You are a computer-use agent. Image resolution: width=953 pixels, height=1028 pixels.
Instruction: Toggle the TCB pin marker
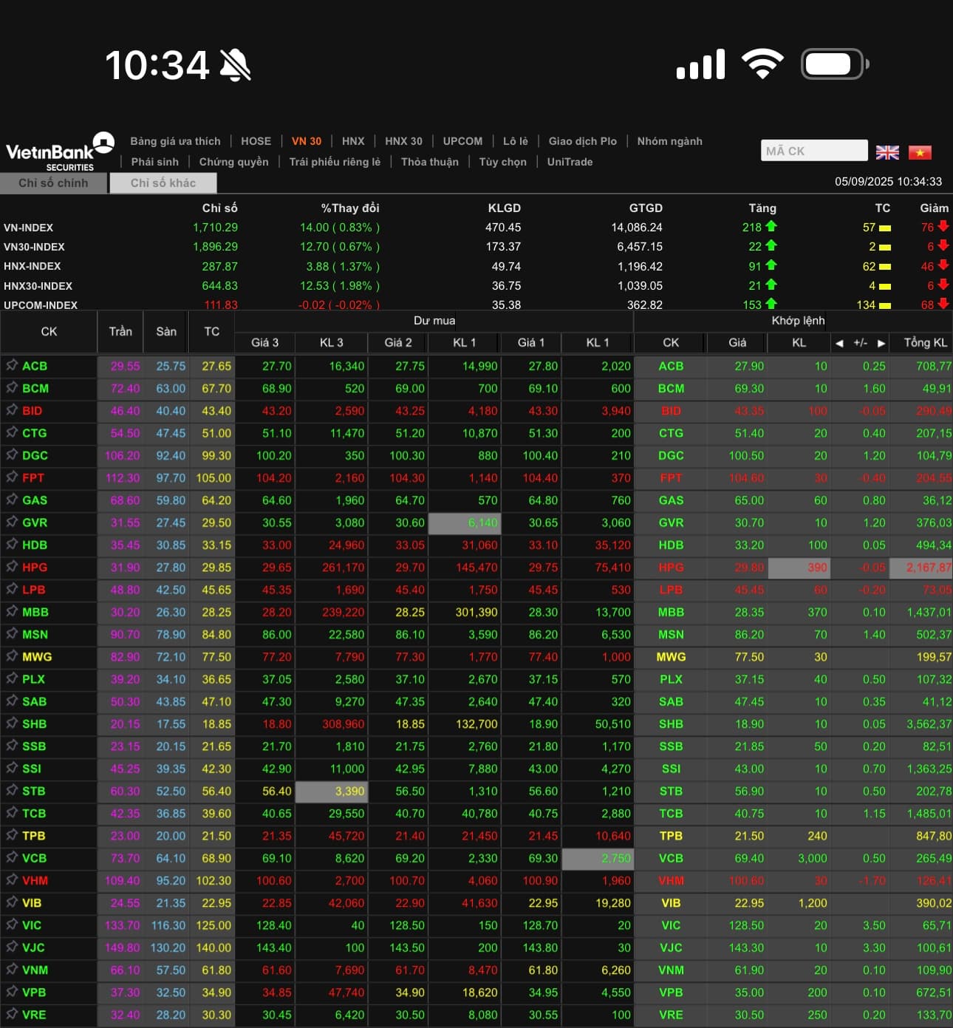[12, 813]
